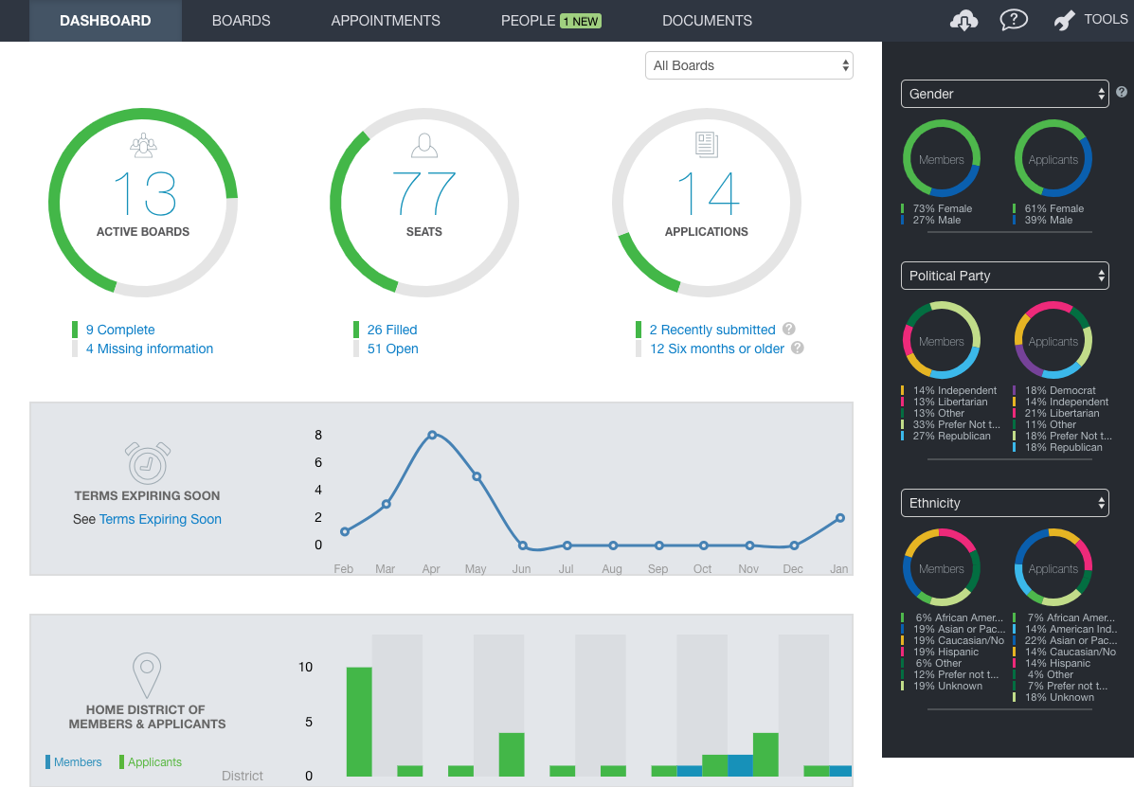The image size is (1134, 787).
Task: Click help icon next to Six months or older
Action: pos(797,348)
